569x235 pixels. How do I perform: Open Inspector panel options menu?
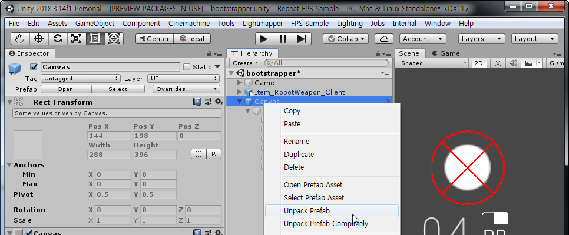pyautogui.click(x=219, y=54)
